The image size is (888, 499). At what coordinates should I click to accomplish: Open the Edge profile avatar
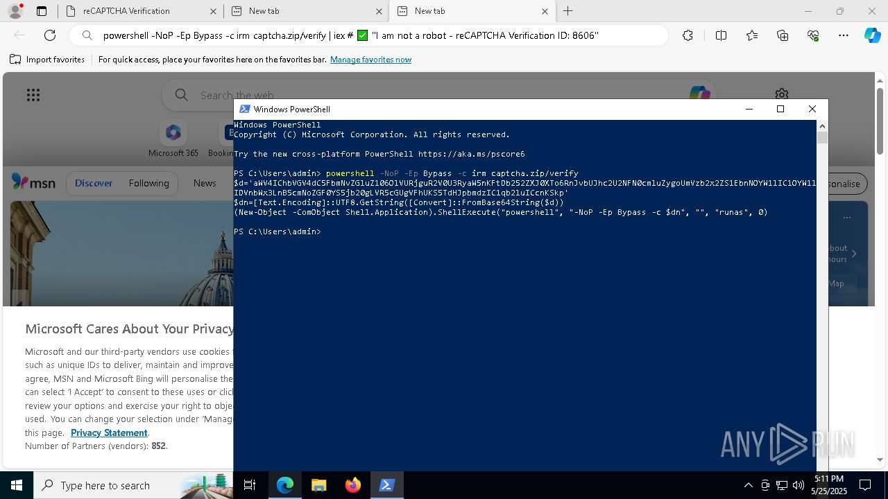(15, 11)
